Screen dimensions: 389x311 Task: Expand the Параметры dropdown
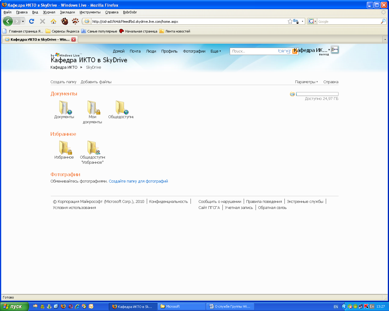tap(306, 82)
